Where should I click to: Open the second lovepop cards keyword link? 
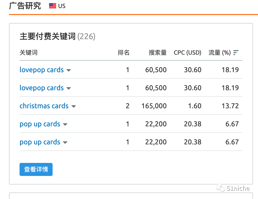(x=42, y=88)
